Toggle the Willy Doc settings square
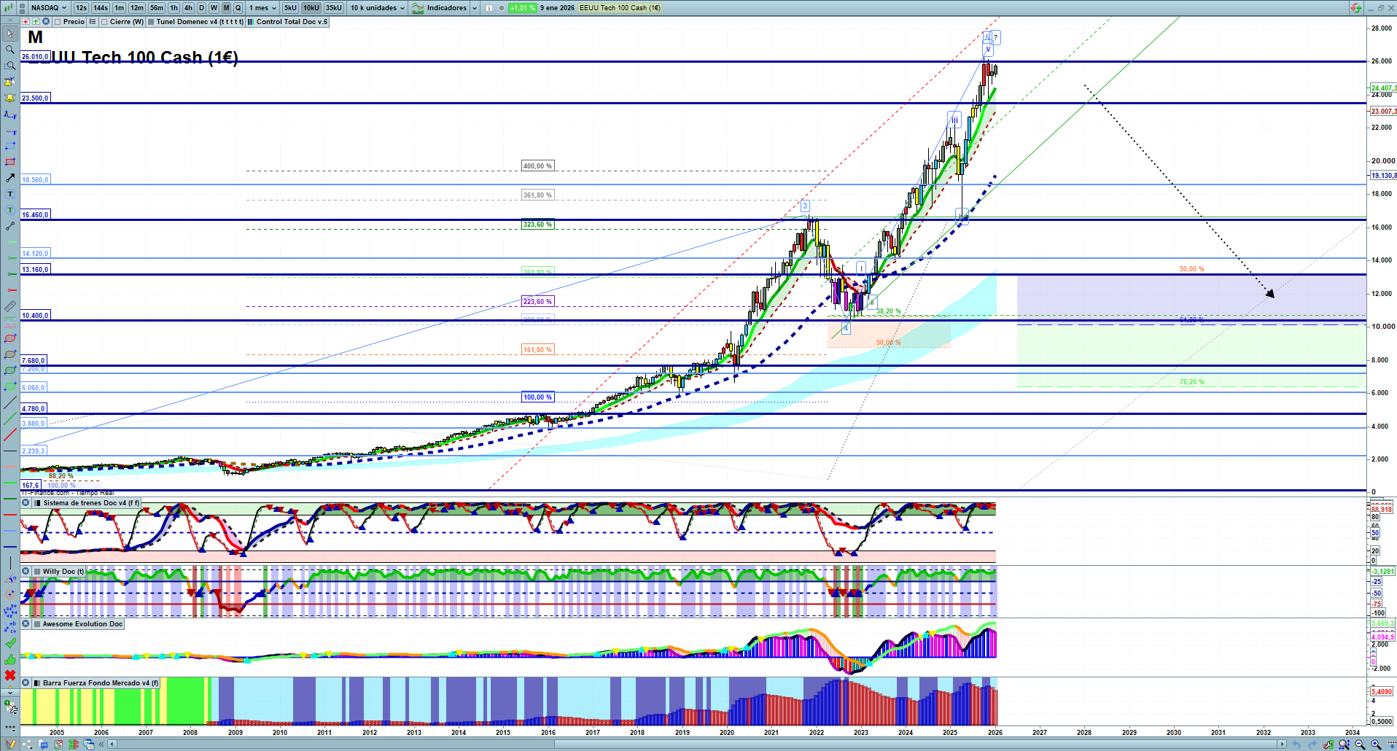This screenshot has height=751, width=1397. coord(37,572)
